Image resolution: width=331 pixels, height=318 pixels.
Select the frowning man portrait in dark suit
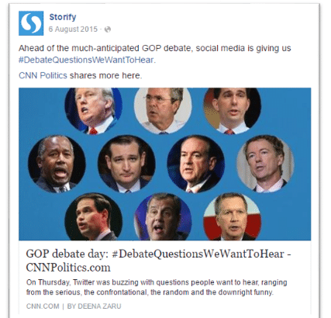click(x=126, y=164)
